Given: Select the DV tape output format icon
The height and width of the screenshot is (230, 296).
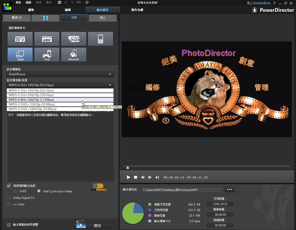Looking at the screenshot, I should tap(20, 39).
